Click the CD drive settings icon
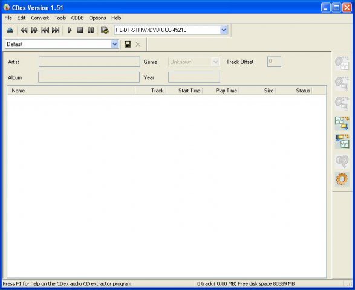 coord(105,30)
